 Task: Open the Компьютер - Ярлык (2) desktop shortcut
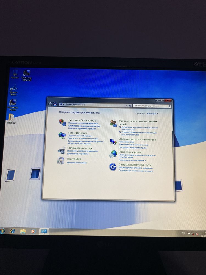pos(26,75)
